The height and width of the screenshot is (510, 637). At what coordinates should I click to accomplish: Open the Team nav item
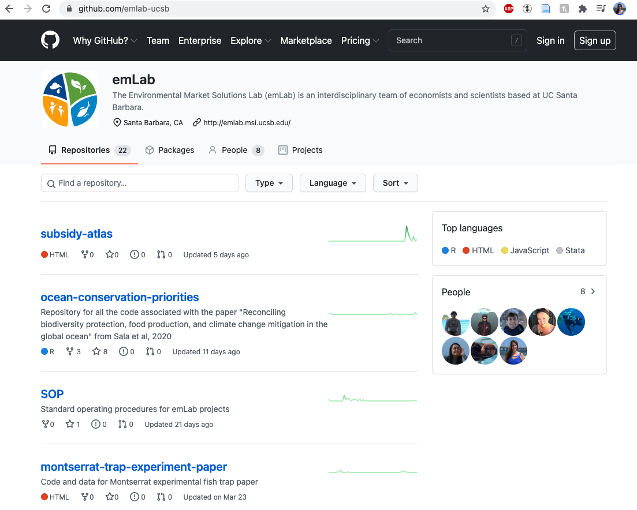pos(158,40)
